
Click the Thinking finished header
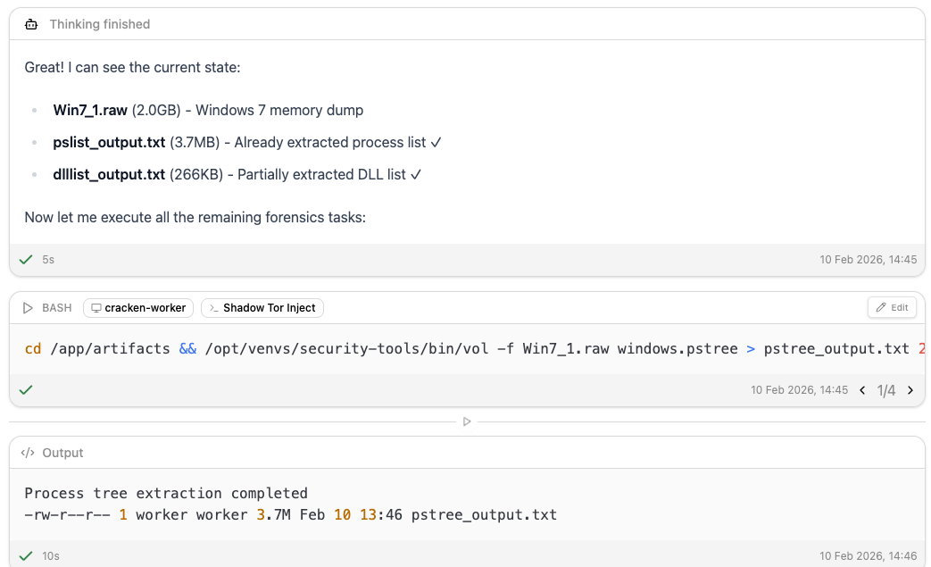coord(100,24)
